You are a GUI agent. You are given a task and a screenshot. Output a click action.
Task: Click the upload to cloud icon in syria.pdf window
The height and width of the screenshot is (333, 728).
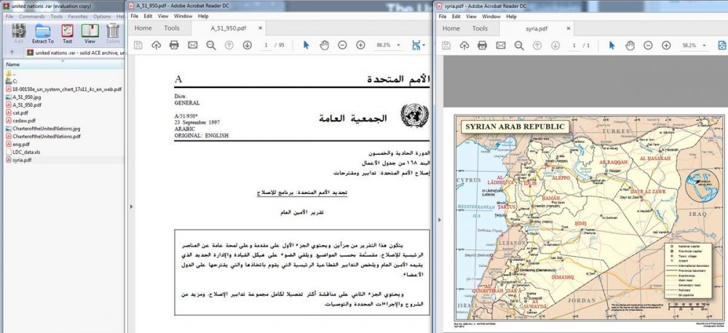coord(464,45)
